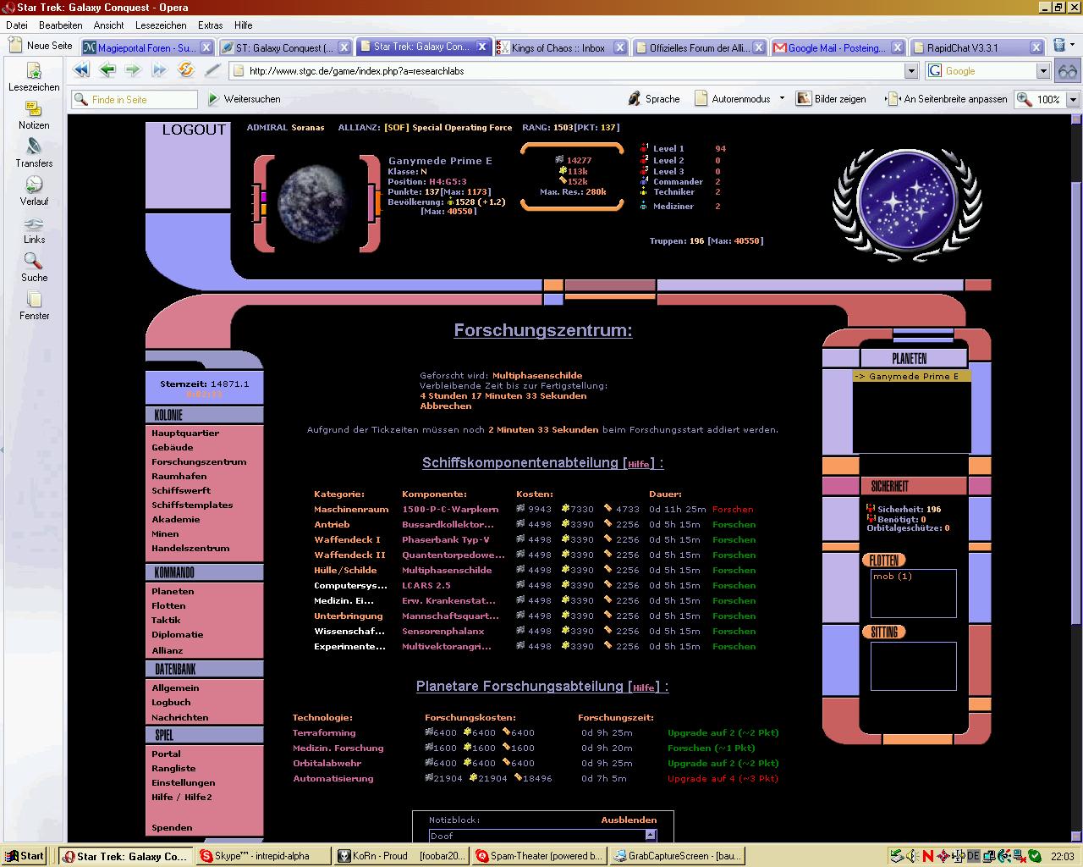Click the reload page icon
The height and width of the screenshot is (867, 1083).
point(185,70)
